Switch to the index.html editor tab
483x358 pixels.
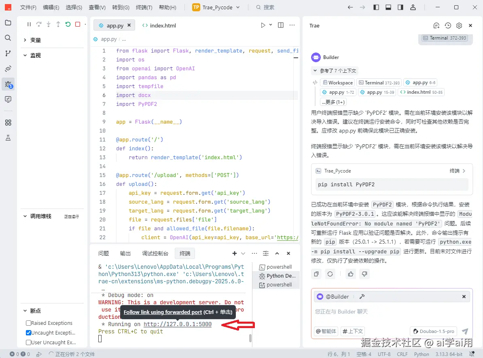159,25
